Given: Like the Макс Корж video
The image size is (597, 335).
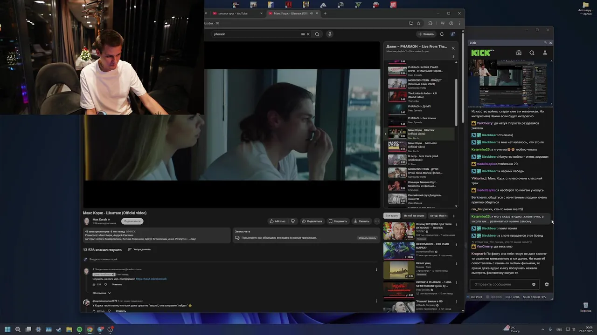Looking at the screenshot, I should coord(278,221).
